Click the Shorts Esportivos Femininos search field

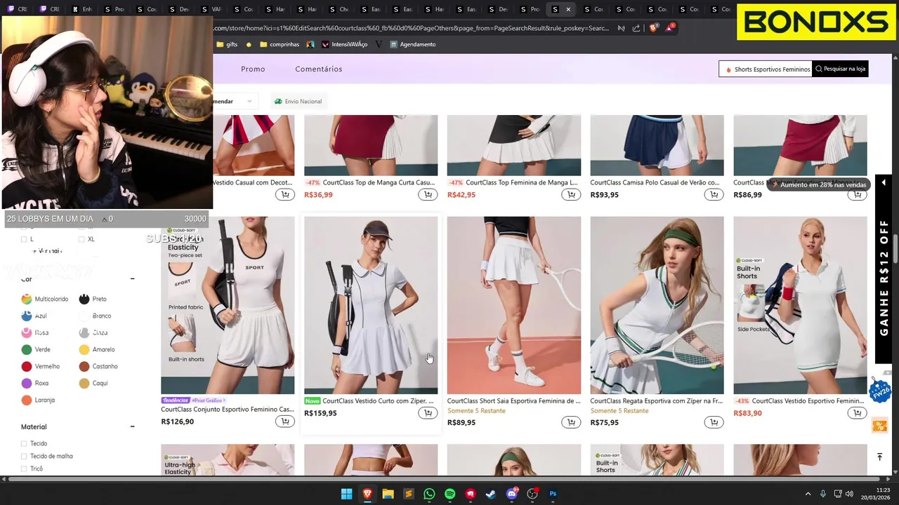click(x=766, y=69)
